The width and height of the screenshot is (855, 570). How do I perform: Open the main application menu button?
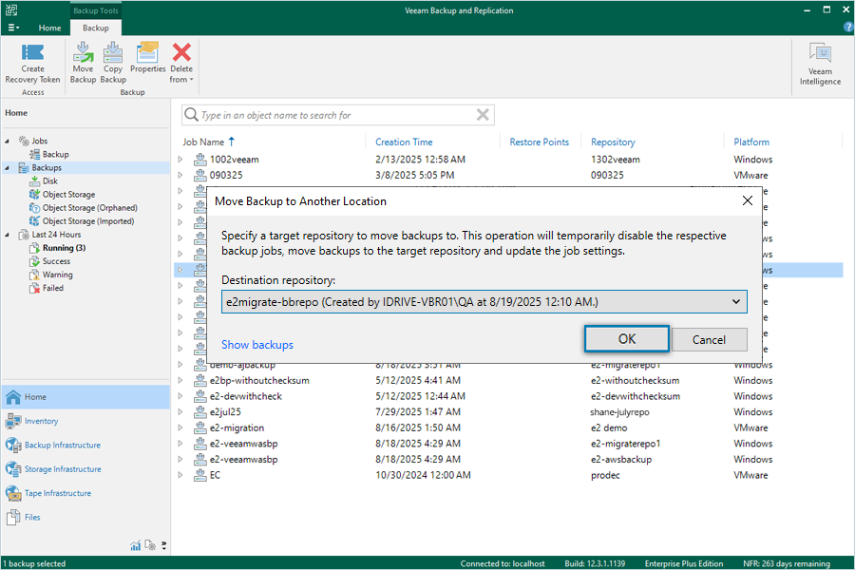click(13, 28)
